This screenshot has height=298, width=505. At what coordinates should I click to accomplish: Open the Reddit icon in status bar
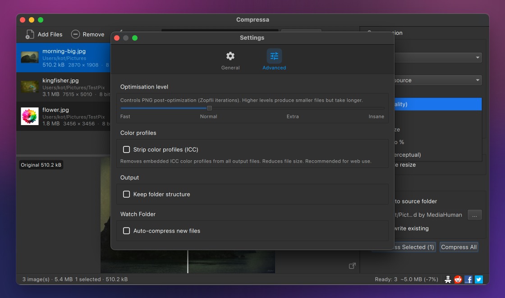point(458,279)
